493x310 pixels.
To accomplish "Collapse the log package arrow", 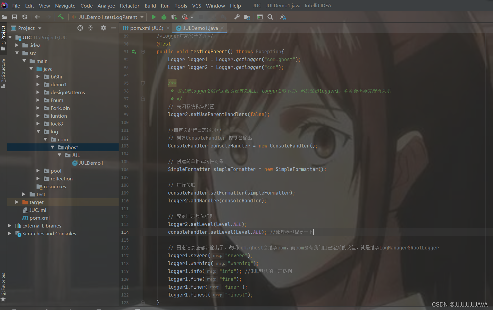I will point(38,131).
